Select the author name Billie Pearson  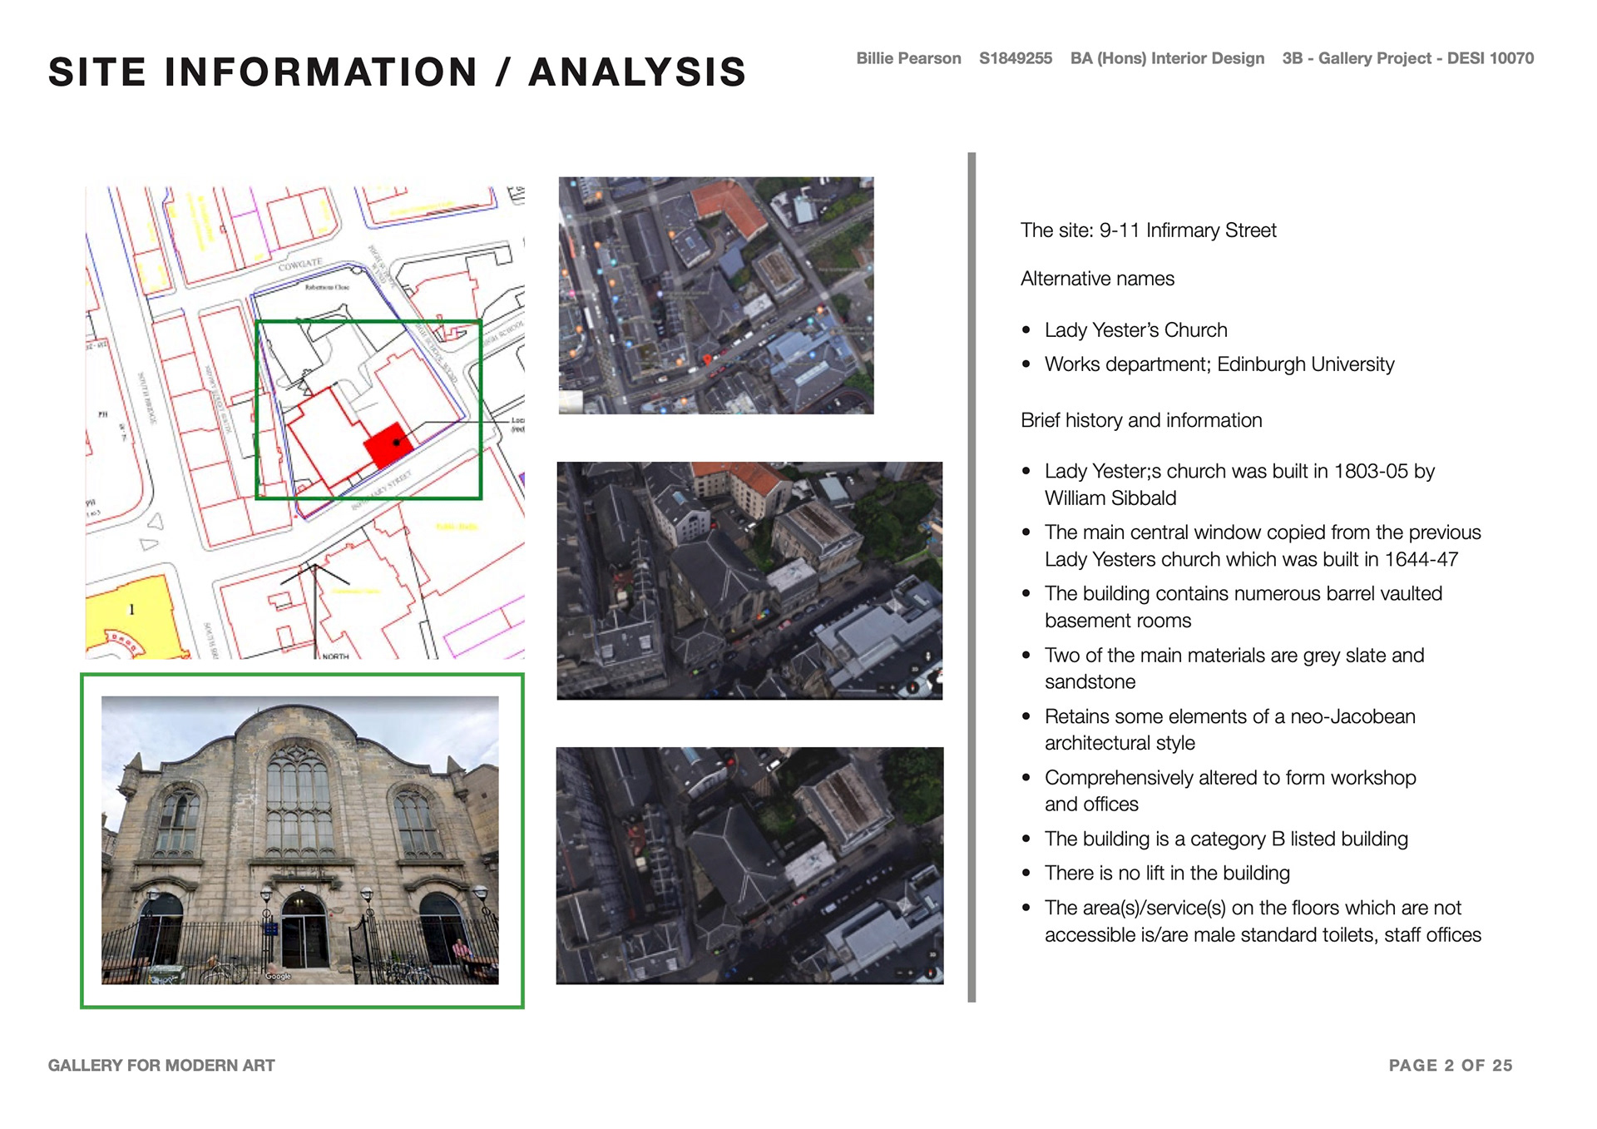[x=908, y=58]
